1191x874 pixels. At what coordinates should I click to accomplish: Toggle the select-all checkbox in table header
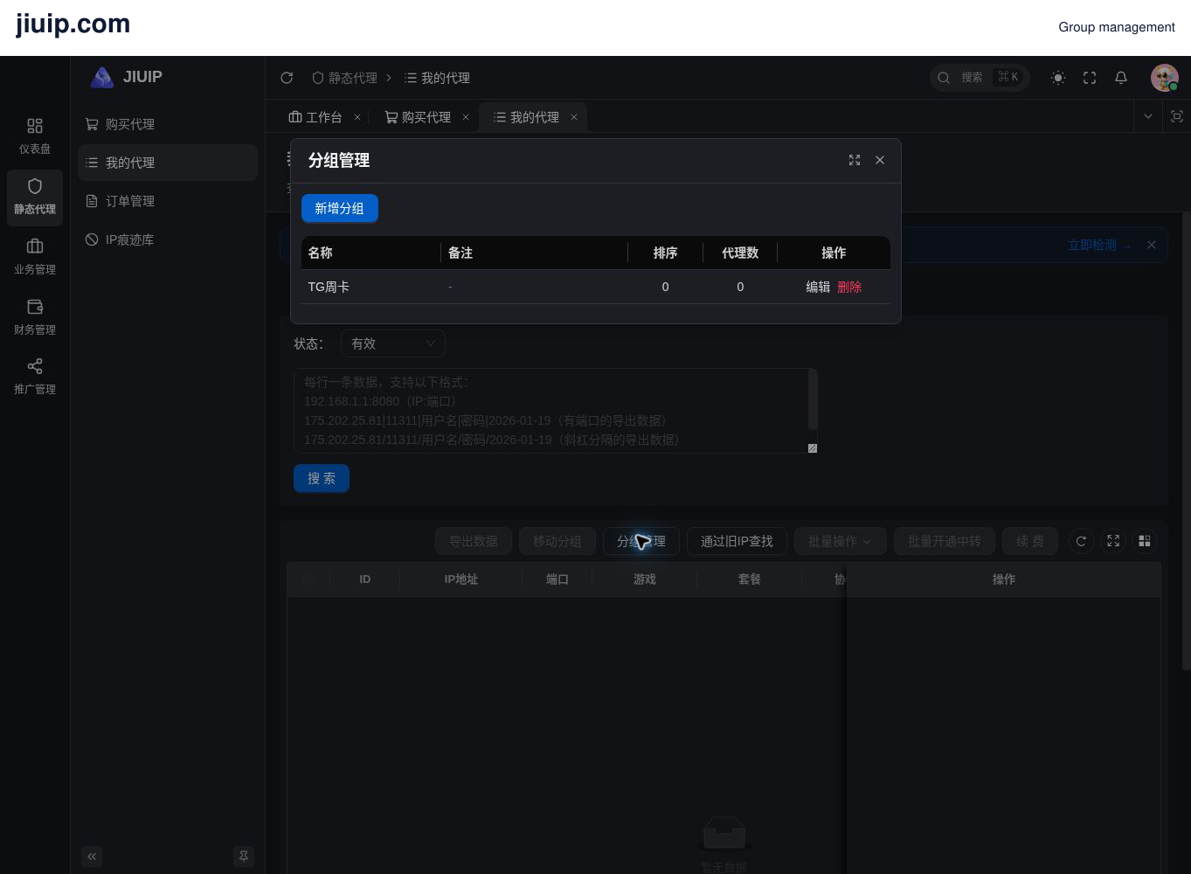coord(308,579)
